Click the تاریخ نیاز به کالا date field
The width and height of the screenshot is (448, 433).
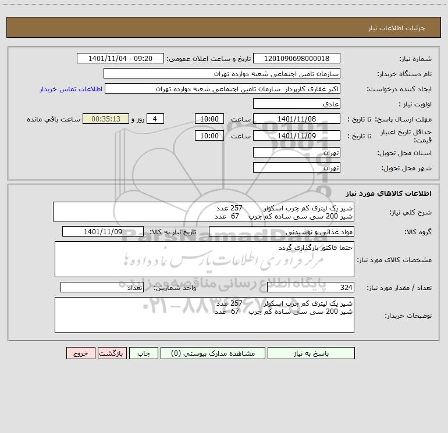(103, 231)
